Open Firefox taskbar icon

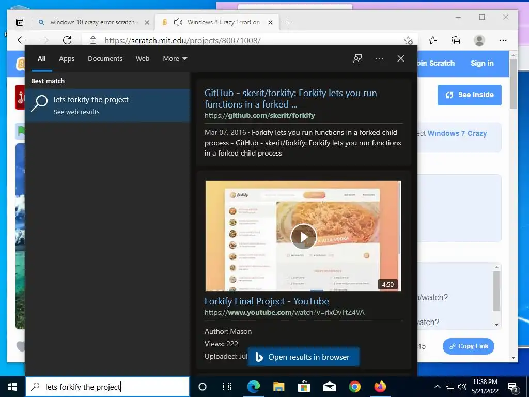click(380, 387)
